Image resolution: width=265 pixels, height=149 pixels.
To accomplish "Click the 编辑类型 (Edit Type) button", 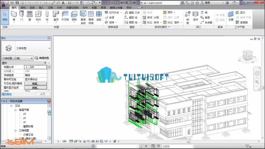I will 42,58.
